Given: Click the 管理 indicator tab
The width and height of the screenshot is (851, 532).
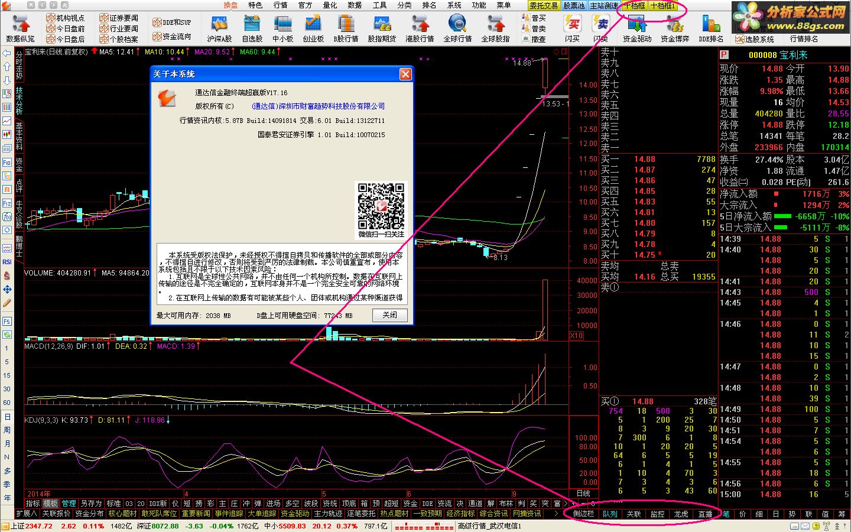Looking at the screenshot, I should coord(69,504).
